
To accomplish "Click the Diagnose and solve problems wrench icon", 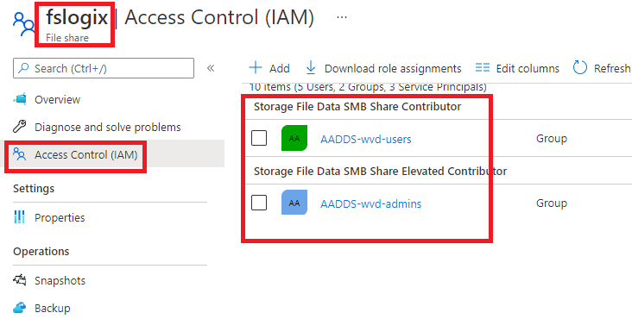I will (x=19, y=127).
